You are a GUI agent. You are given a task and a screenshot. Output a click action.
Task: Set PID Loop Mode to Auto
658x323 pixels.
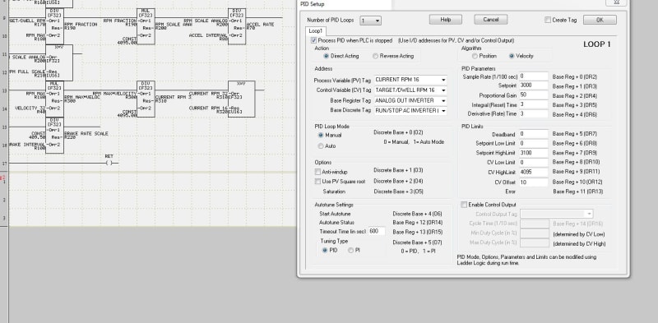click(321, 146)
